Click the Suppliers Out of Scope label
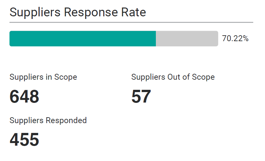This screenshot has width=265, height=161. (173, 77)
